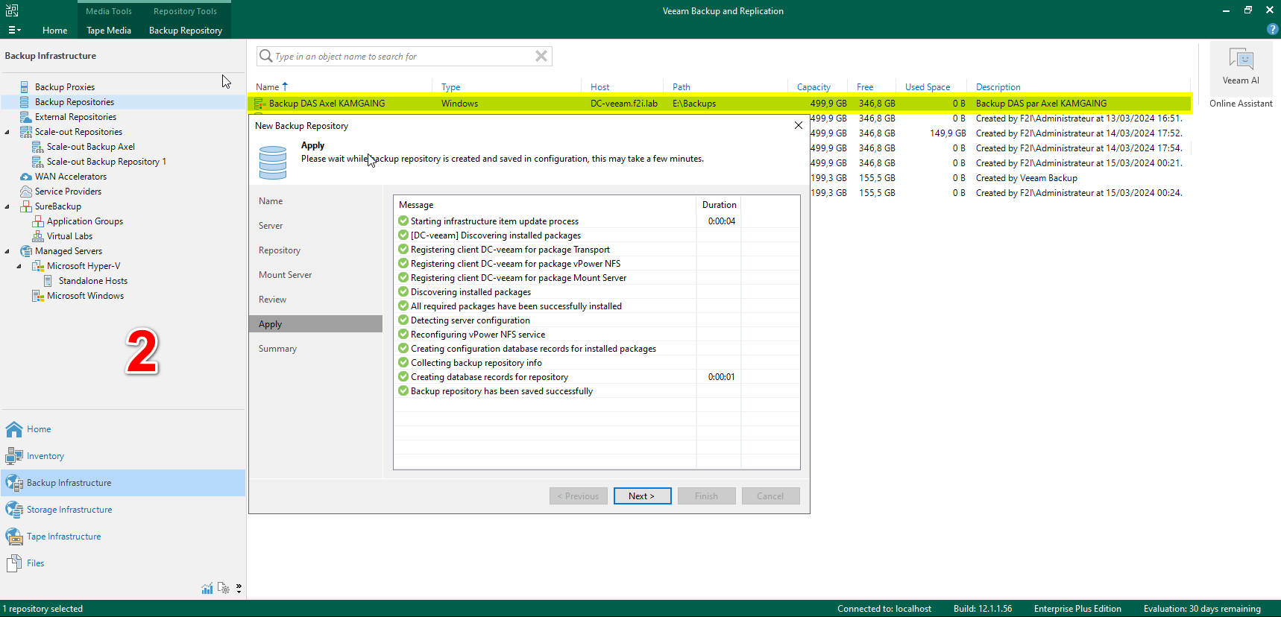The image size is (1281, 617).
Task: Click the Managed Servers icon
Action: tap(25, 251)
